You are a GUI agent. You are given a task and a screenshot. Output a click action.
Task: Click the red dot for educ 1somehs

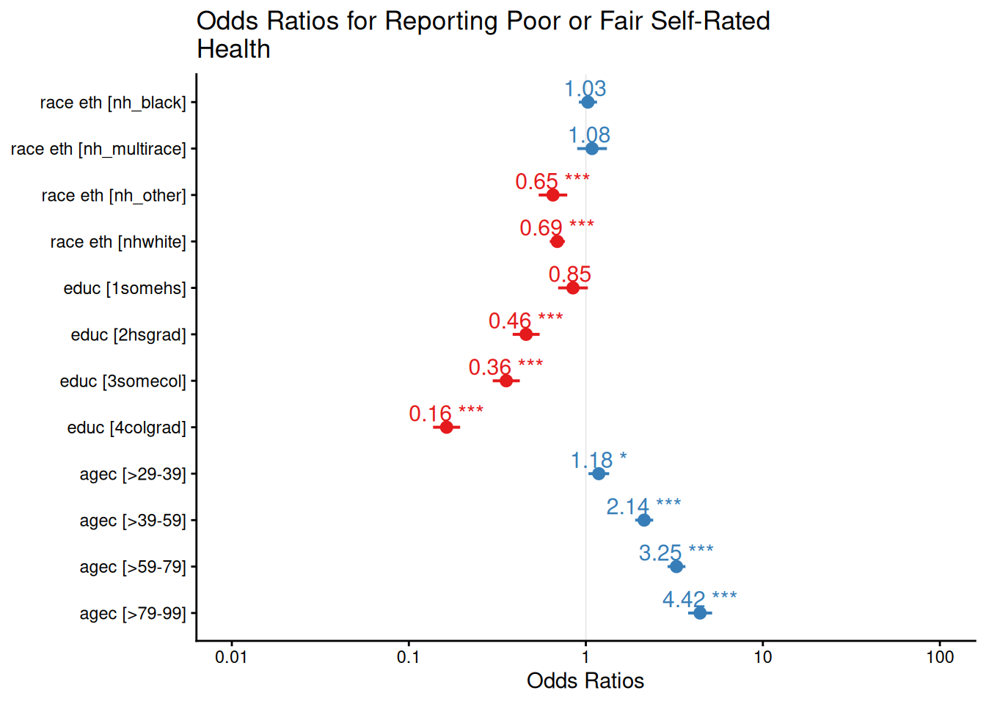(x=573, y=287)
